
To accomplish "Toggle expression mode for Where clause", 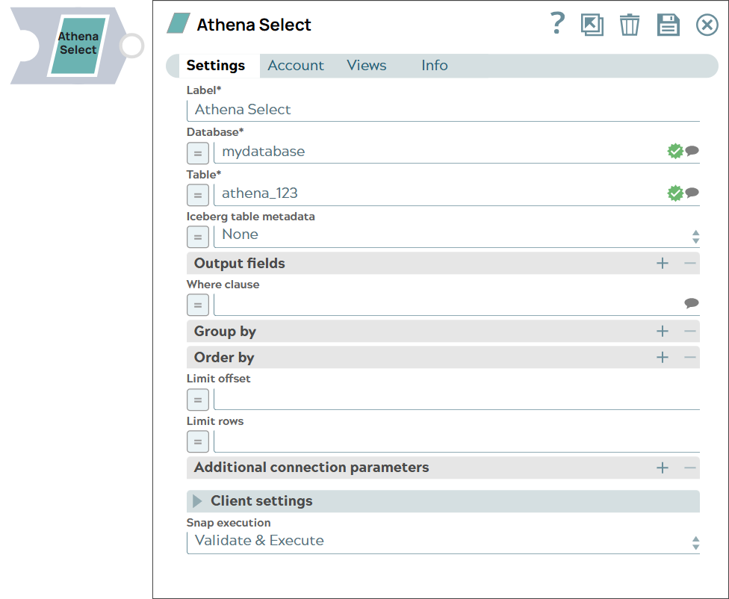I will coord(197,305).
